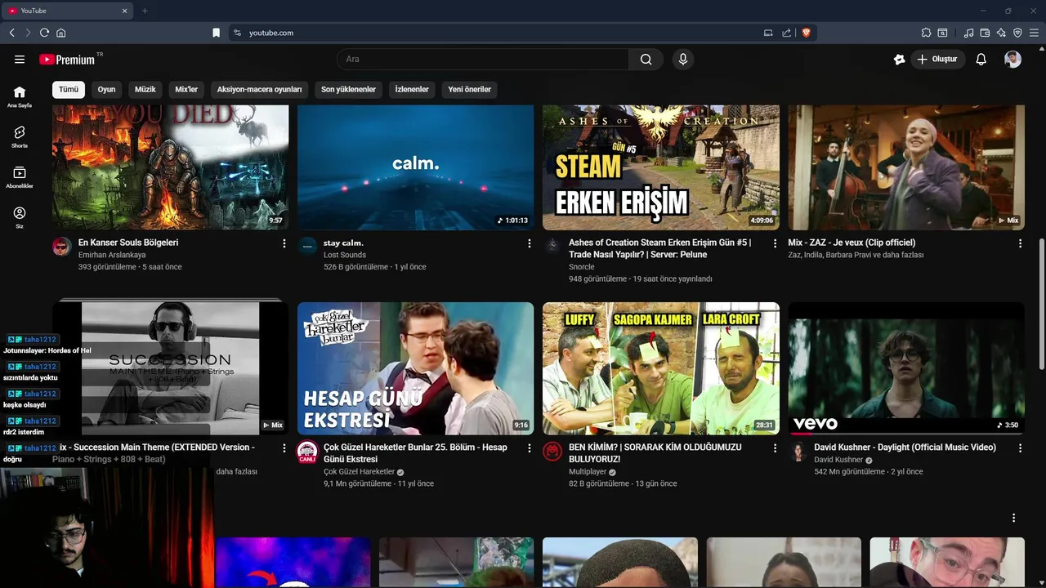Open the Snorcle channel avatar
1046x588 pixels.
click(x=552, y=247)
